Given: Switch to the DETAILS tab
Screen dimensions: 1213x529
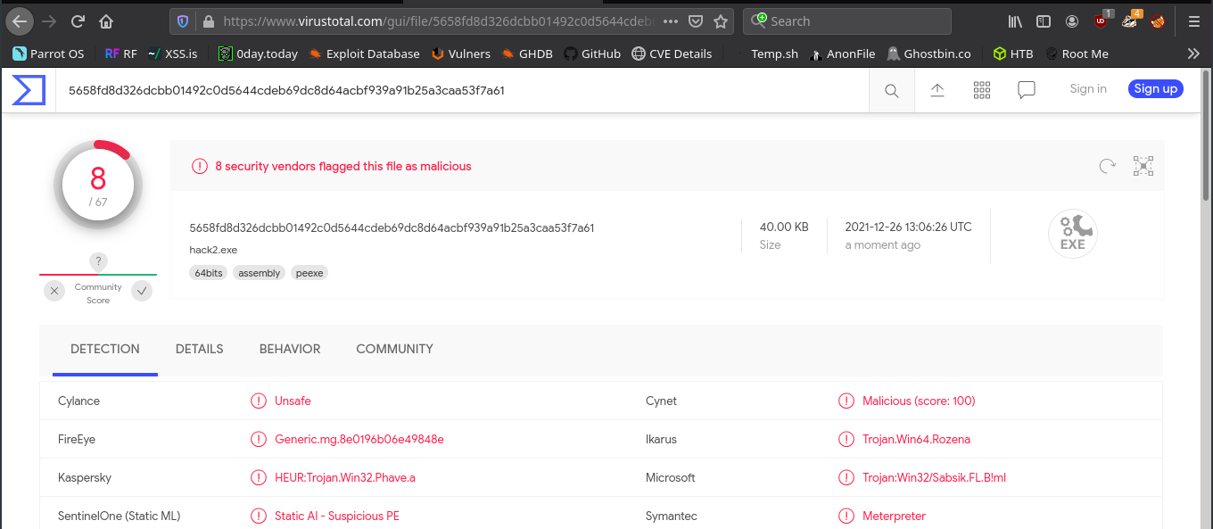Looking at the screenshot, I should click(x=199, y=349).
